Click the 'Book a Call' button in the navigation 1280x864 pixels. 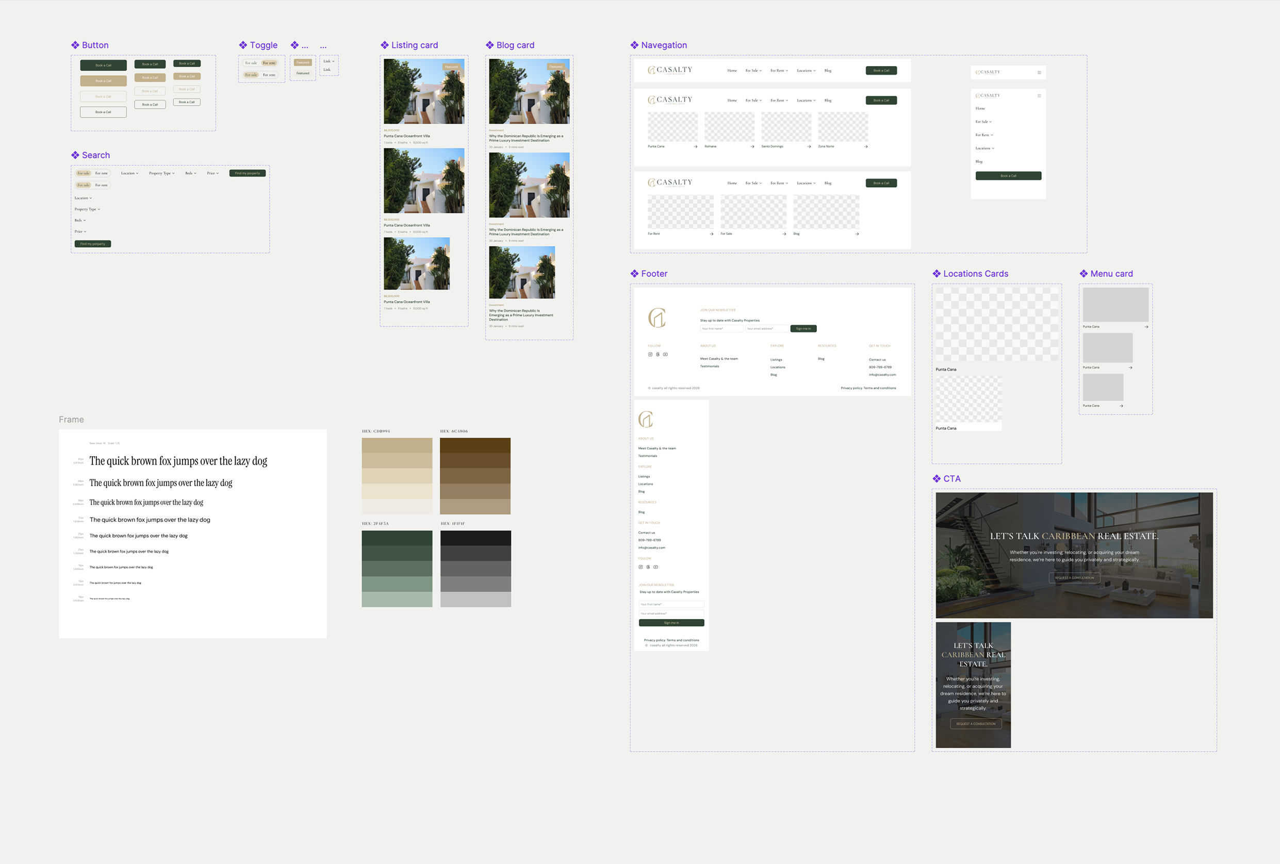(881, 70)
